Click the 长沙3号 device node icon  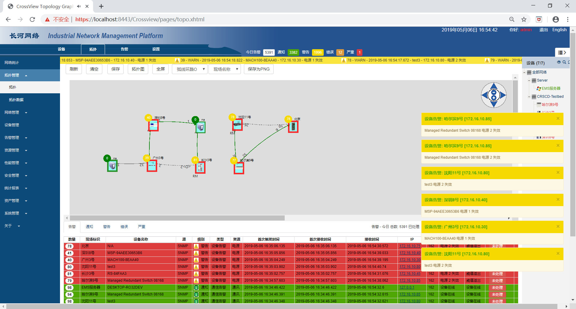coord(200,168)
